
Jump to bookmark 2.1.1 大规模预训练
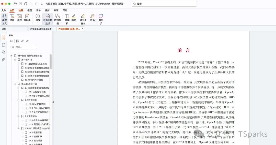[x=37, y=92]
